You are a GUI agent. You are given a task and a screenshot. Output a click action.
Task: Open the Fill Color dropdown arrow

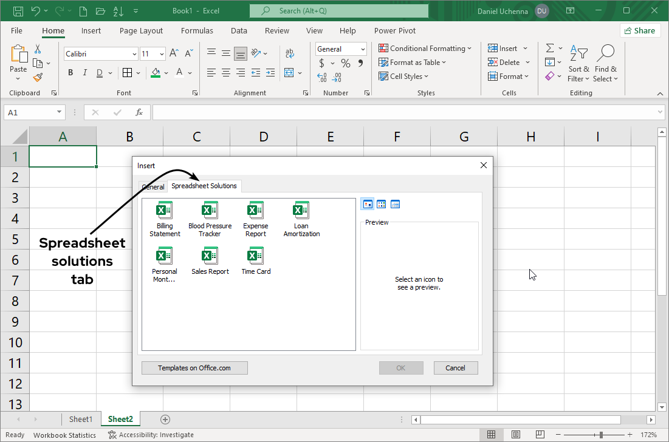click(x=165, y=72)
